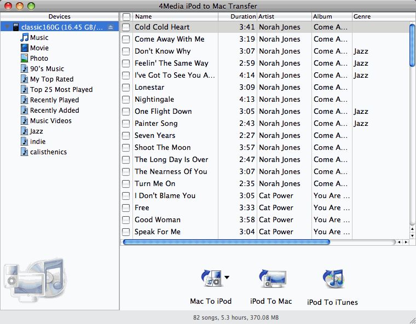The width and height of the screenshot is (416, 324).
Task: Click the Photo picture icon
Action: 25,58
